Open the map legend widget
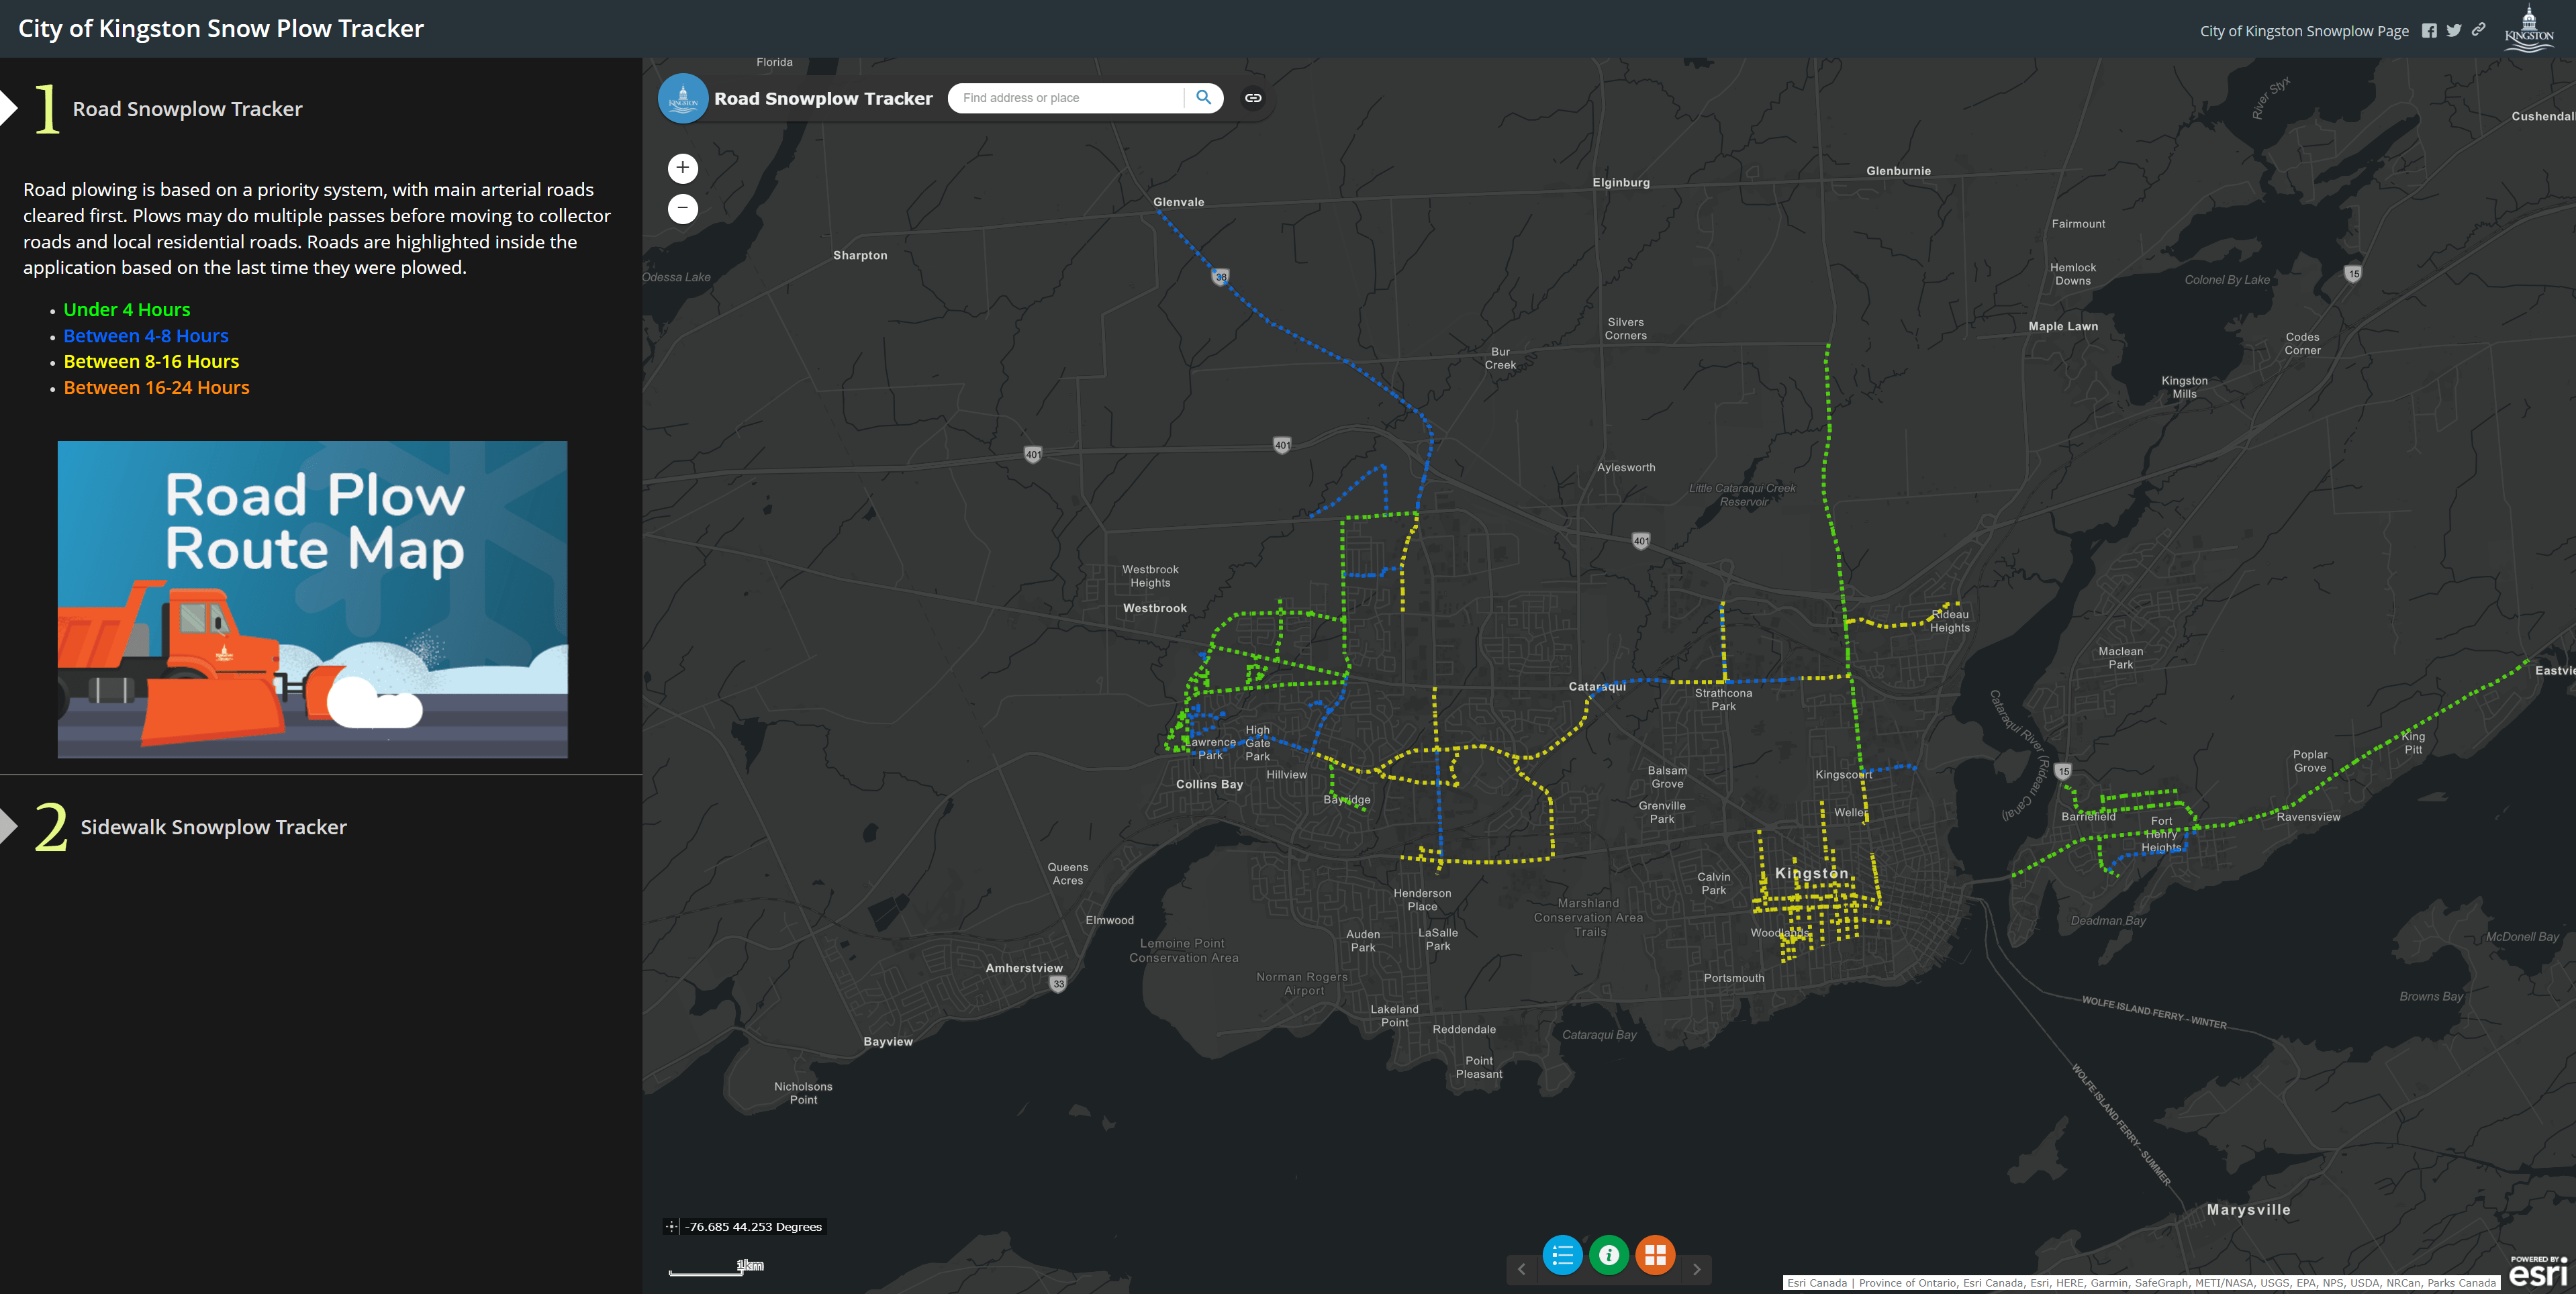This screenshot has width=2576, height=1294. coord(1562,1255)
